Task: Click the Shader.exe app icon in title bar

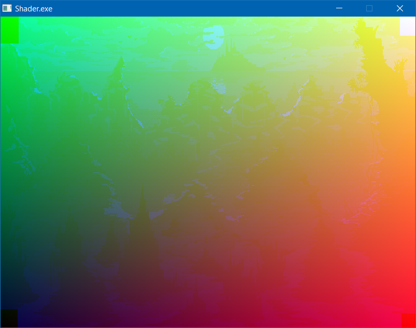Action: tap(7, 8)
